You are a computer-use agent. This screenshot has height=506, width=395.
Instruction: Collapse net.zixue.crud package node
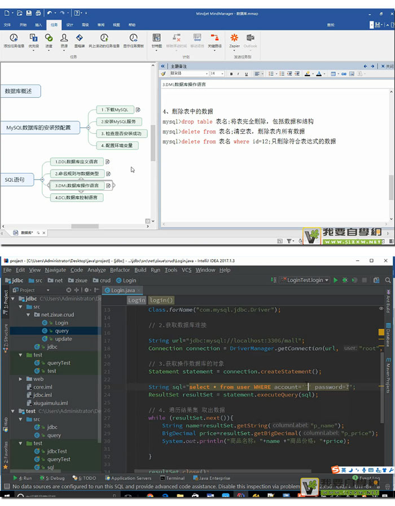[28, 315]
